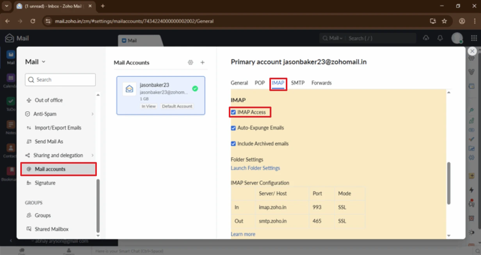481x255 pixels.
Task: Select the IMAP tab
Action: 278,83
